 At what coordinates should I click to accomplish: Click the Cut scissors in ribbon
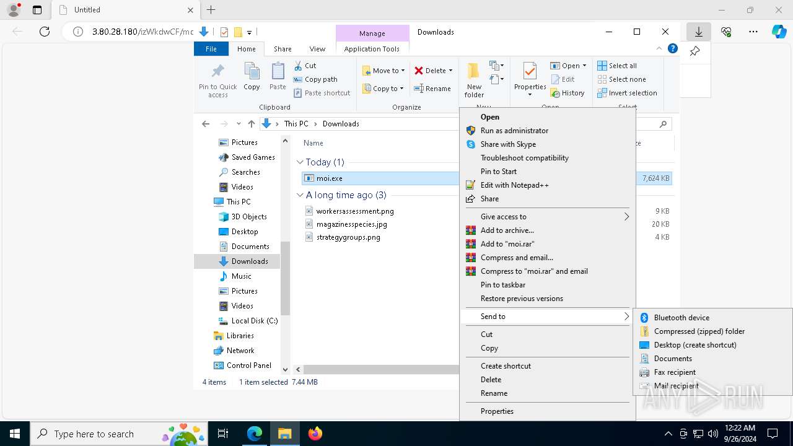coord(305,66)
